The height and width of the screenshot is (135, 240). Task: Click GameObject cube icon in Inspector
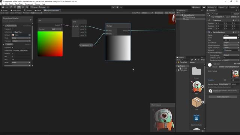208,14
